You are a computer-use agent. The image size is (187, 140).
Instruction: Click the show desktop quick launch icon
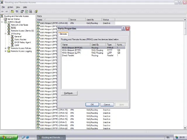click(23, 137)
